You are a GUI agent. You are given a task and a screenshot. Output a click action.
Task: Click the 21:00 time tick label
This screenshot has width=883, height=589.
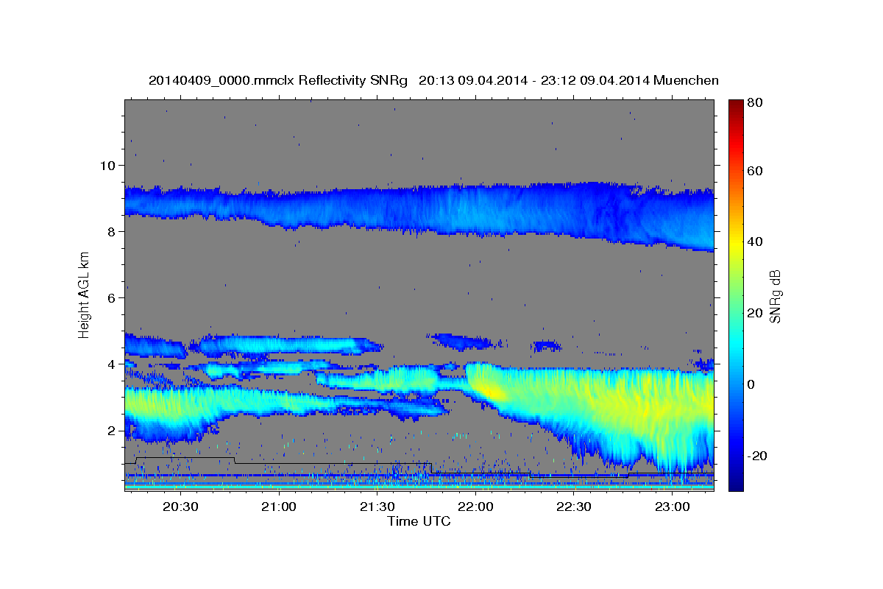click(x=278, y=507)
